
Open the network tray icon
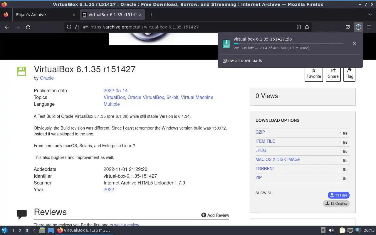click(350, 231)
